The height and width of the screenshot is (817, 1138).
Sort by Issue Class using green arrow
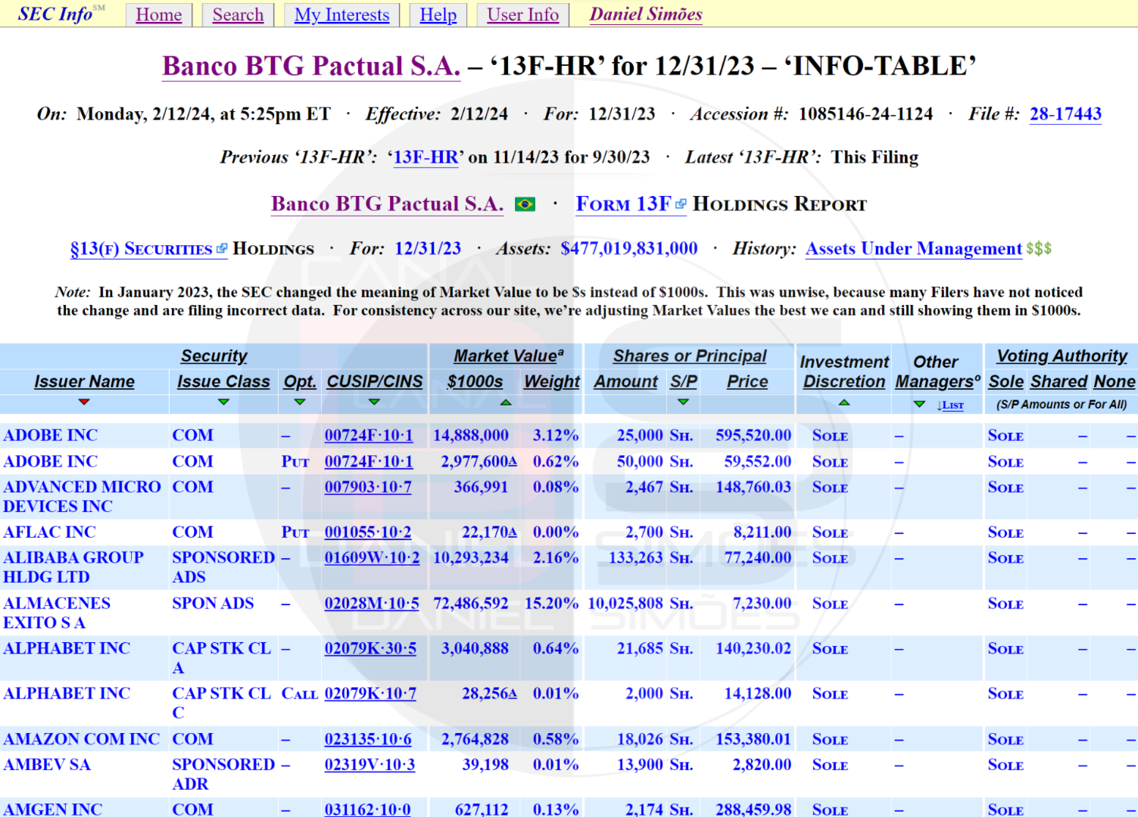(x=223, y=402)
